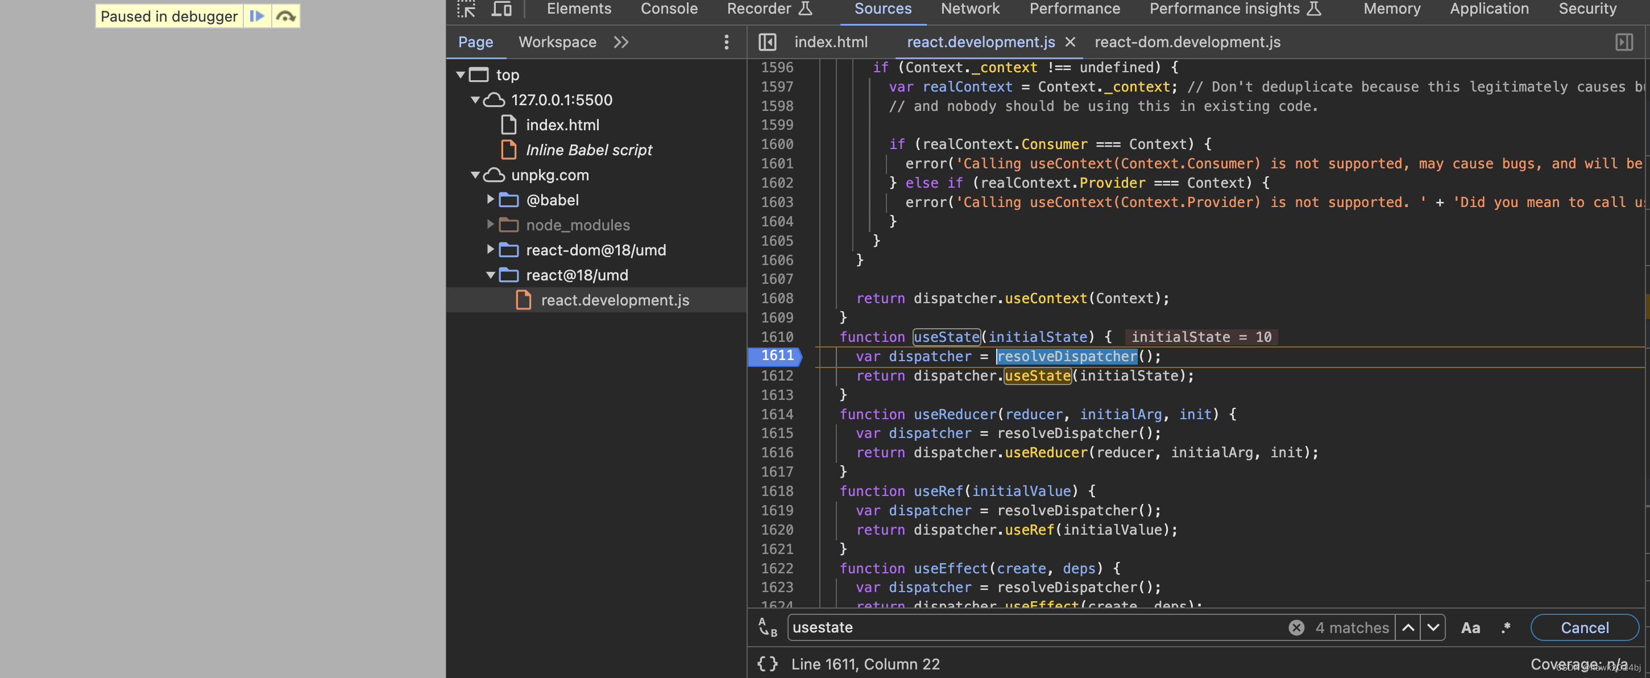Open DevTools more options three-dot menu
Screen dimensions: 1650x678
(x=727, y=42)
